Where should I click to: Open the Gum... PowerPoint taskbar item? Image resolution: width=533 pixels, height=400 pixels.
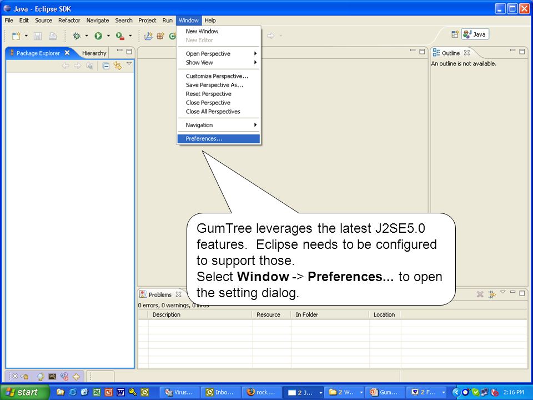click(x=385, y=392)
